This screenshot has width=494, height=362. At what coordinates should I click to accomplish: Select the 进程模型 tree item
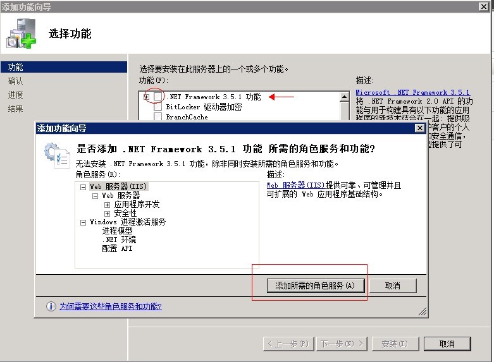[117, 231]
